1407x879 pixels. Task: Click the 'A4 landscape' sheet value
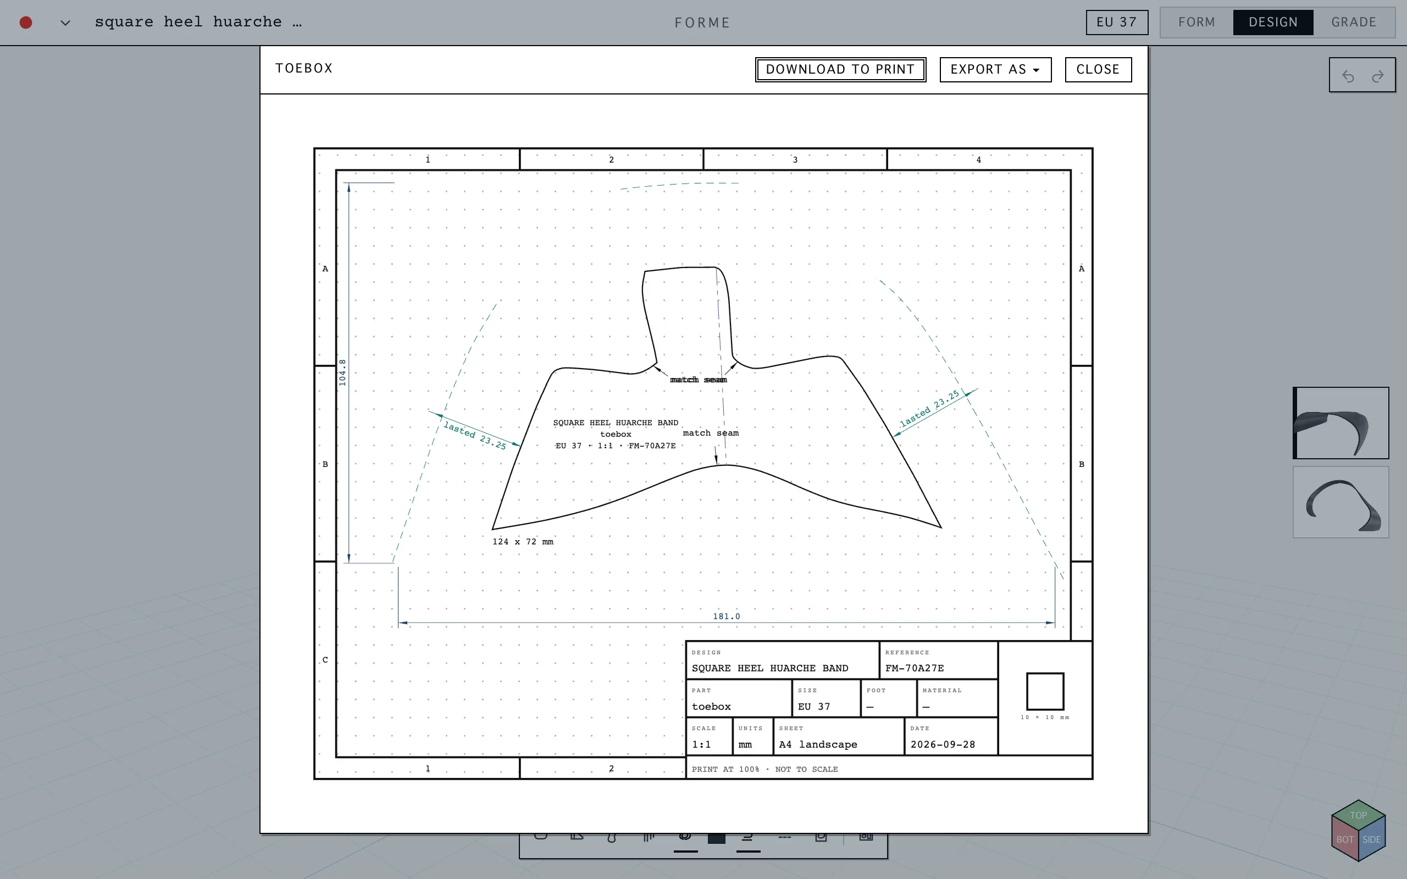click(x=818, y=744)
